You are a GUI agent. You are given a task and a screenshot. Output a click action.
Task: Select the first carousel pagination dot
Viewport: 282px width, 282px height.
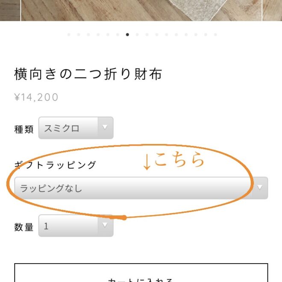(x=69, y=35)
